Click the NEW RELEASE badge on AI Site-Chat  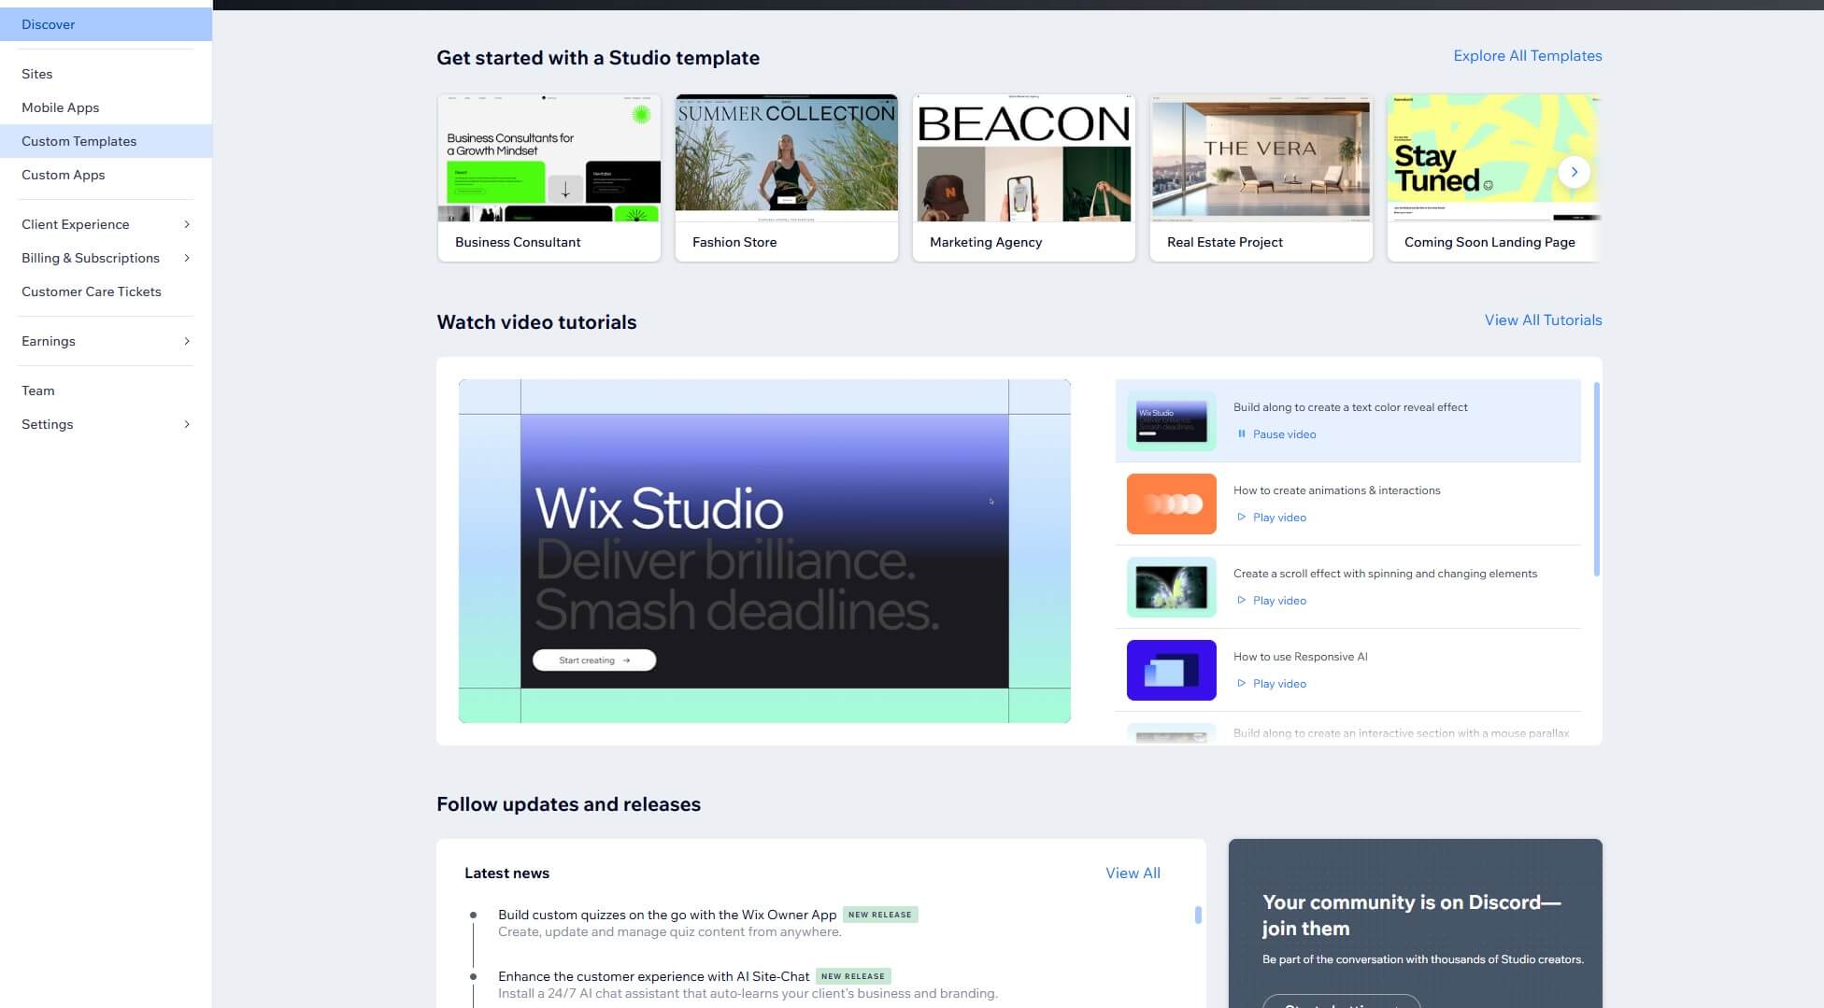(x=853, y=977)
